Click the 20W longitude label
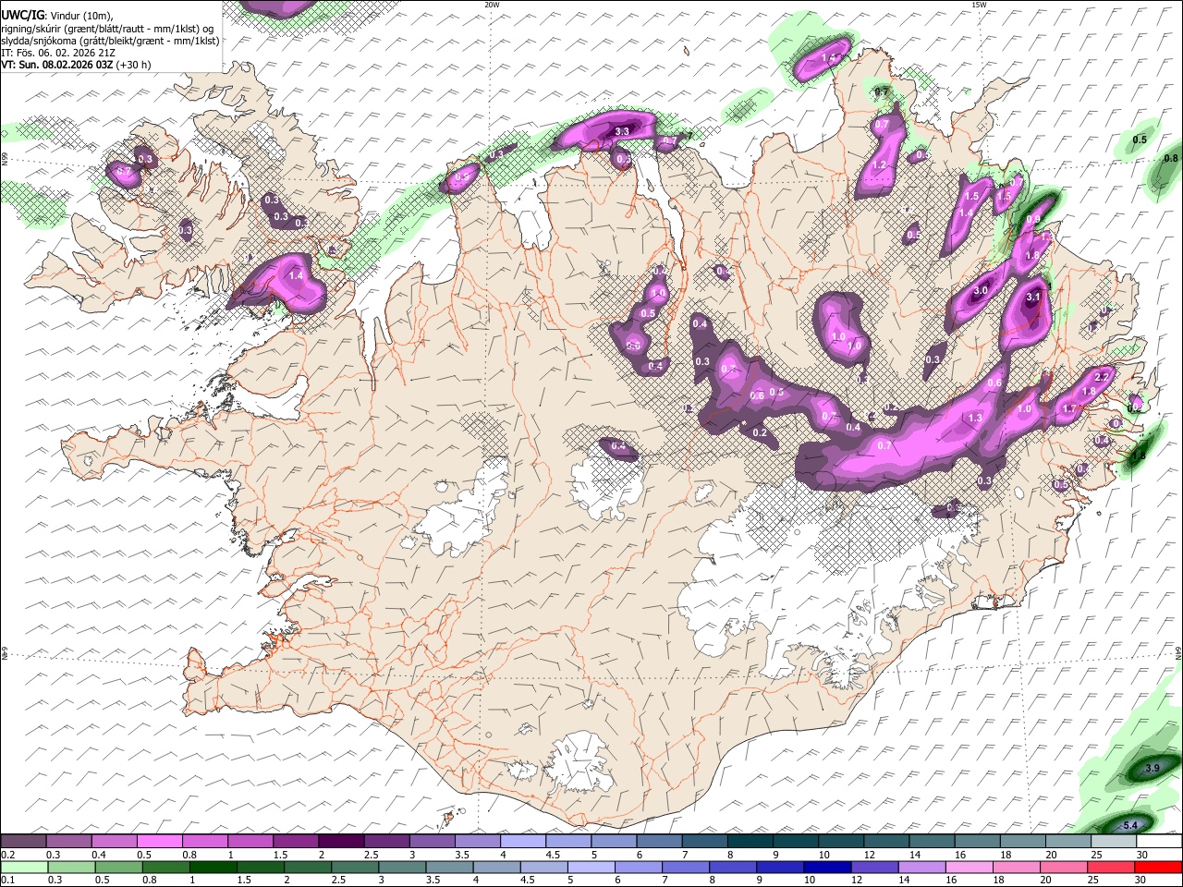1183x887 pixels. pos(492,5)
